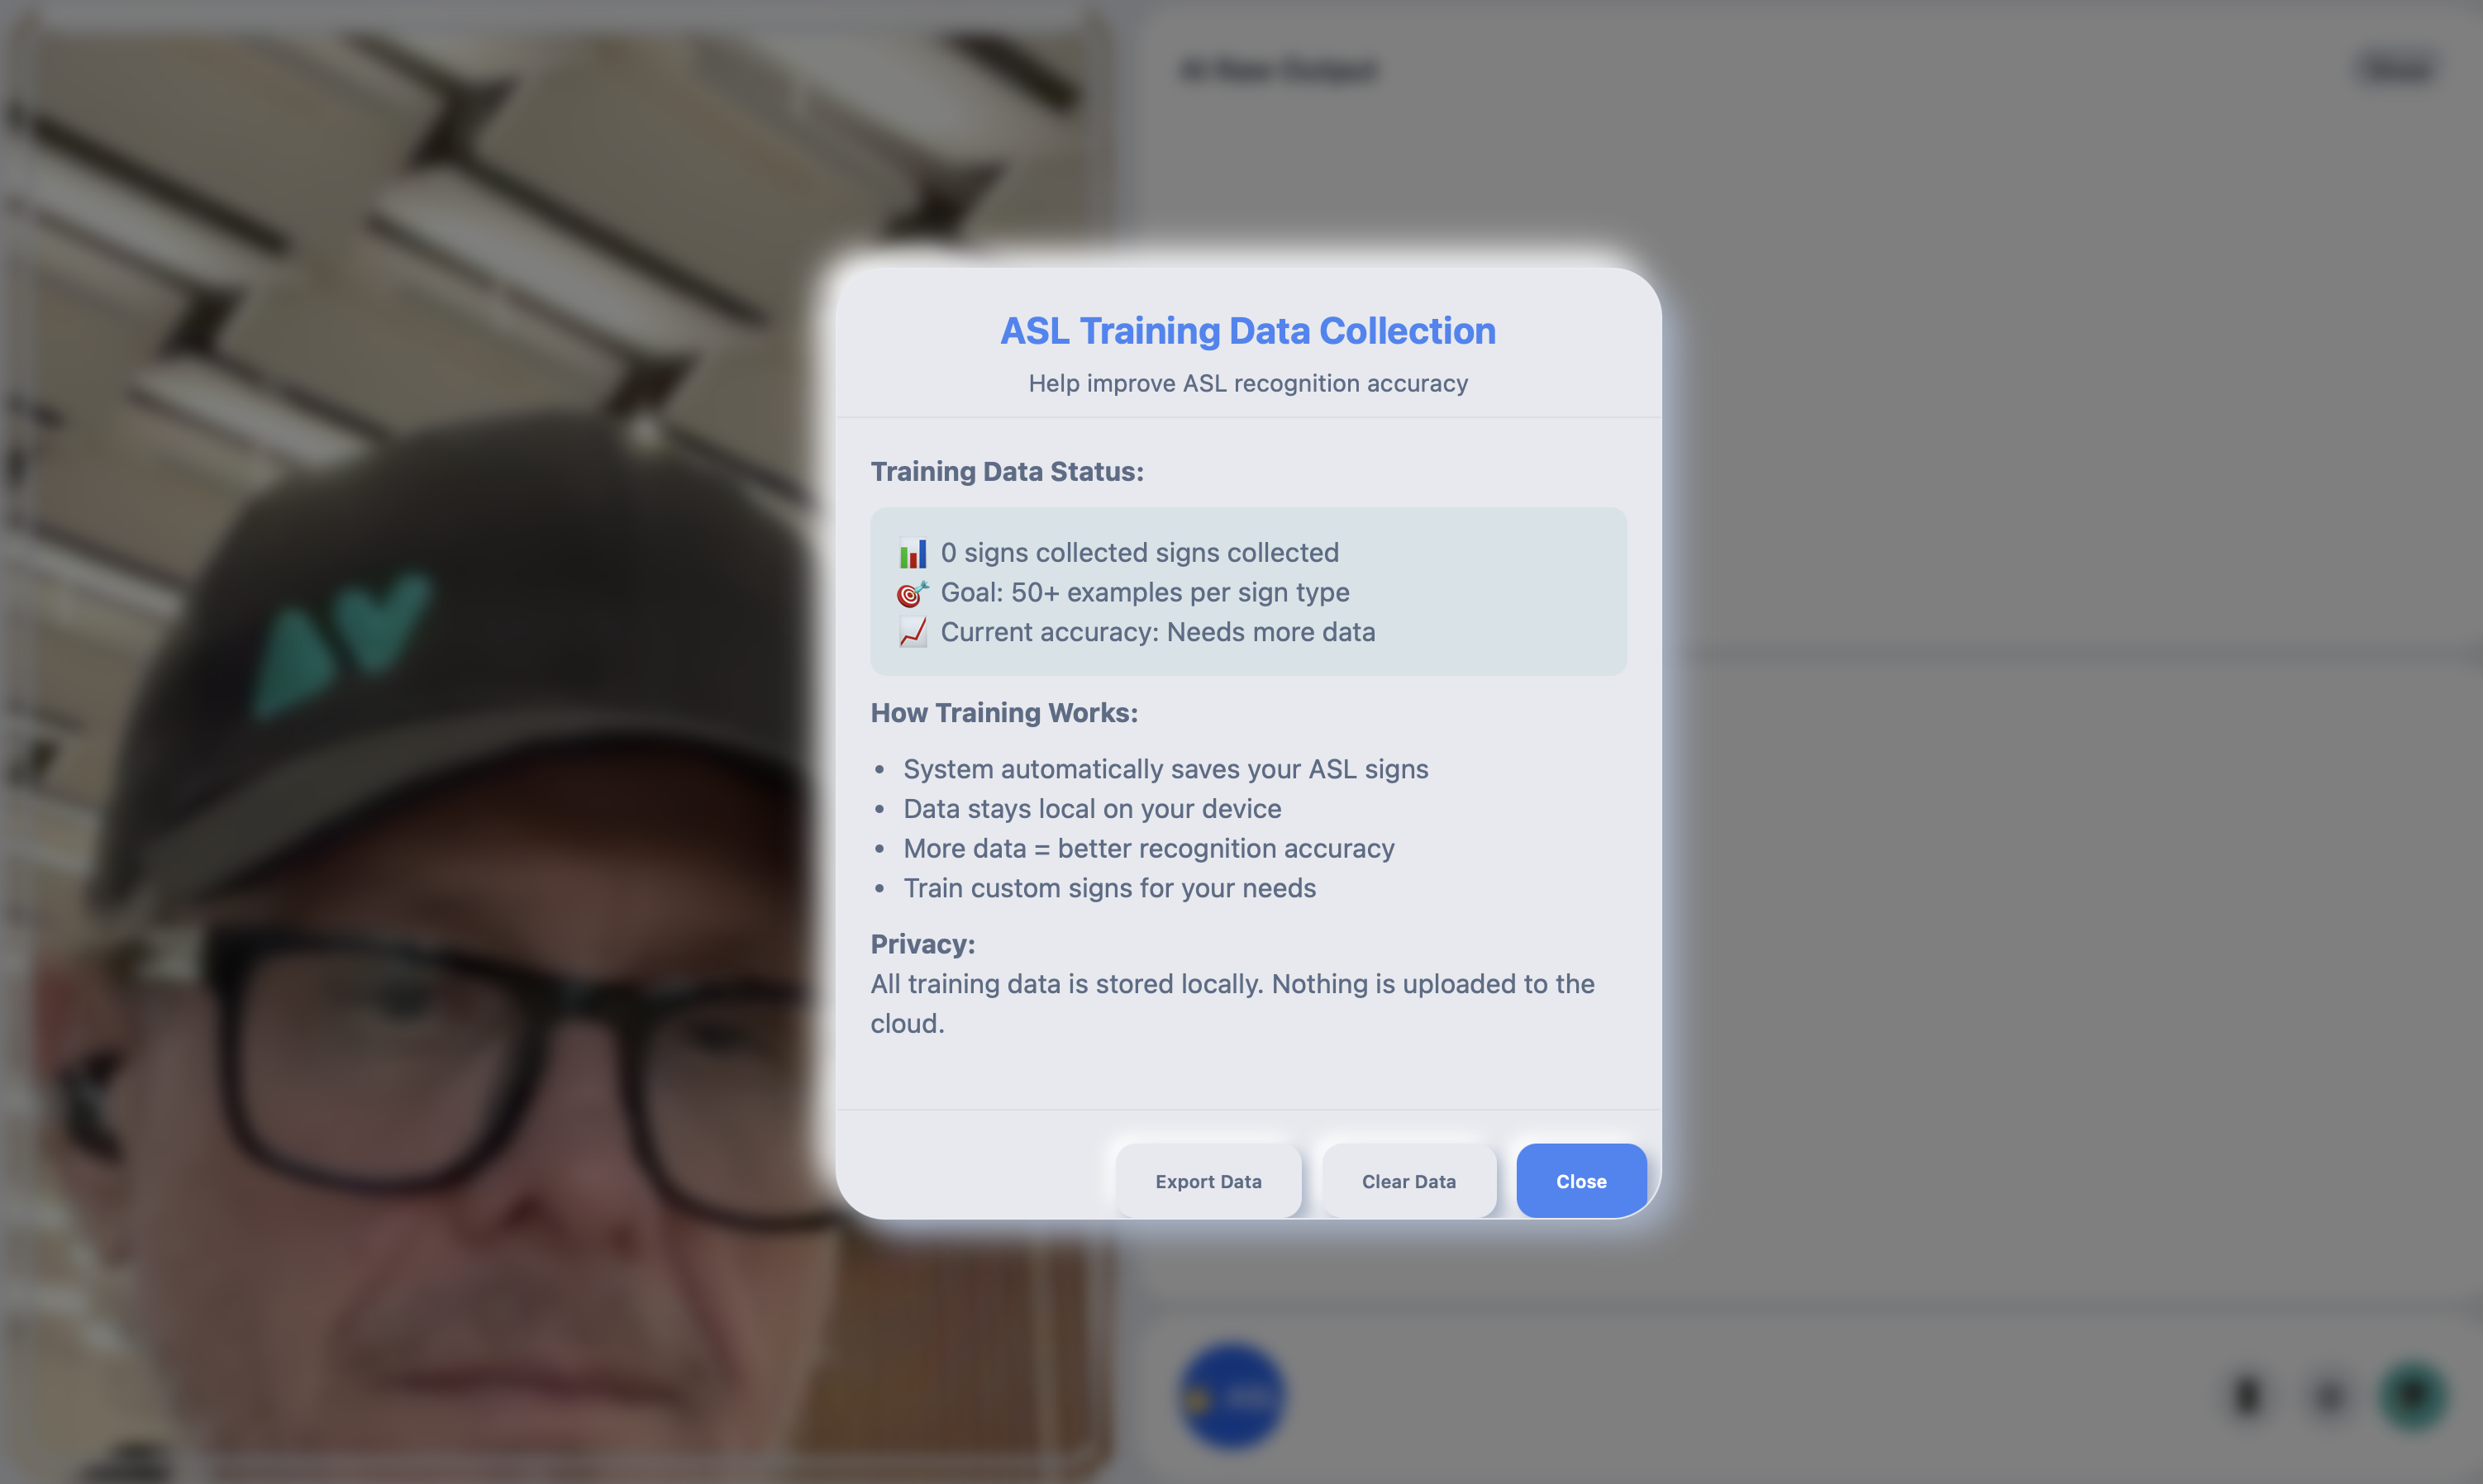Click the Privacy notice paragraph

pos(1232,1003)
